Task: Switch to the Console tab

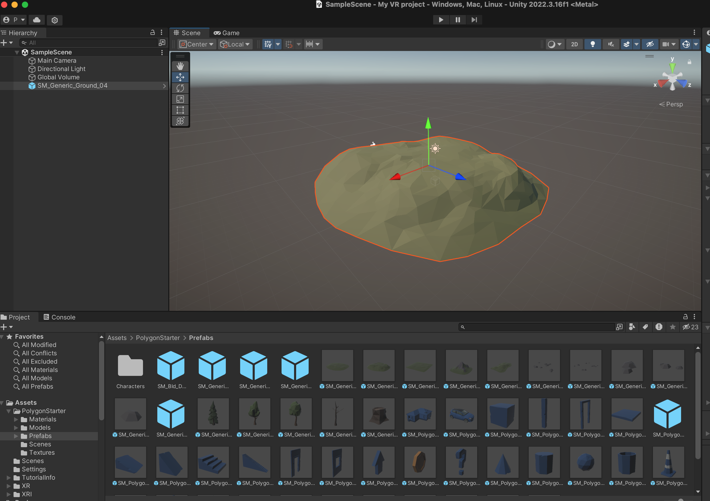Action: (59, 317)
